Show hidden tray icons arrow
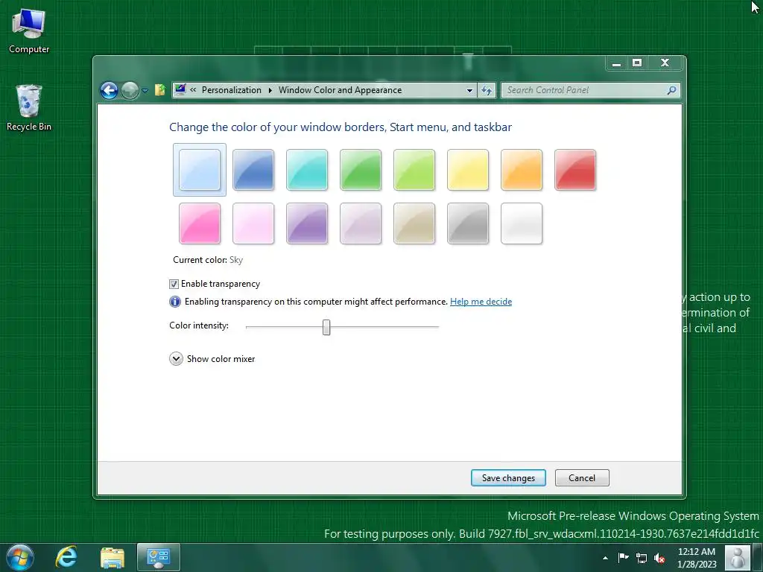The width and height of the screenshot is (763, 572). pos(605,558)
